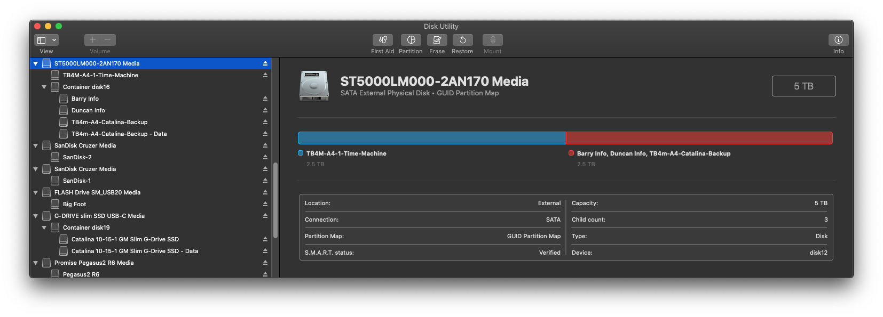The width and height of the screenshot is (883, 317).
Task: Open the Partition tool
Action: tap(411, 40)
